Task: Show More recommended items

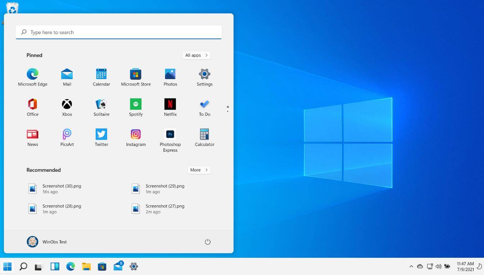Action: point(199,170)
